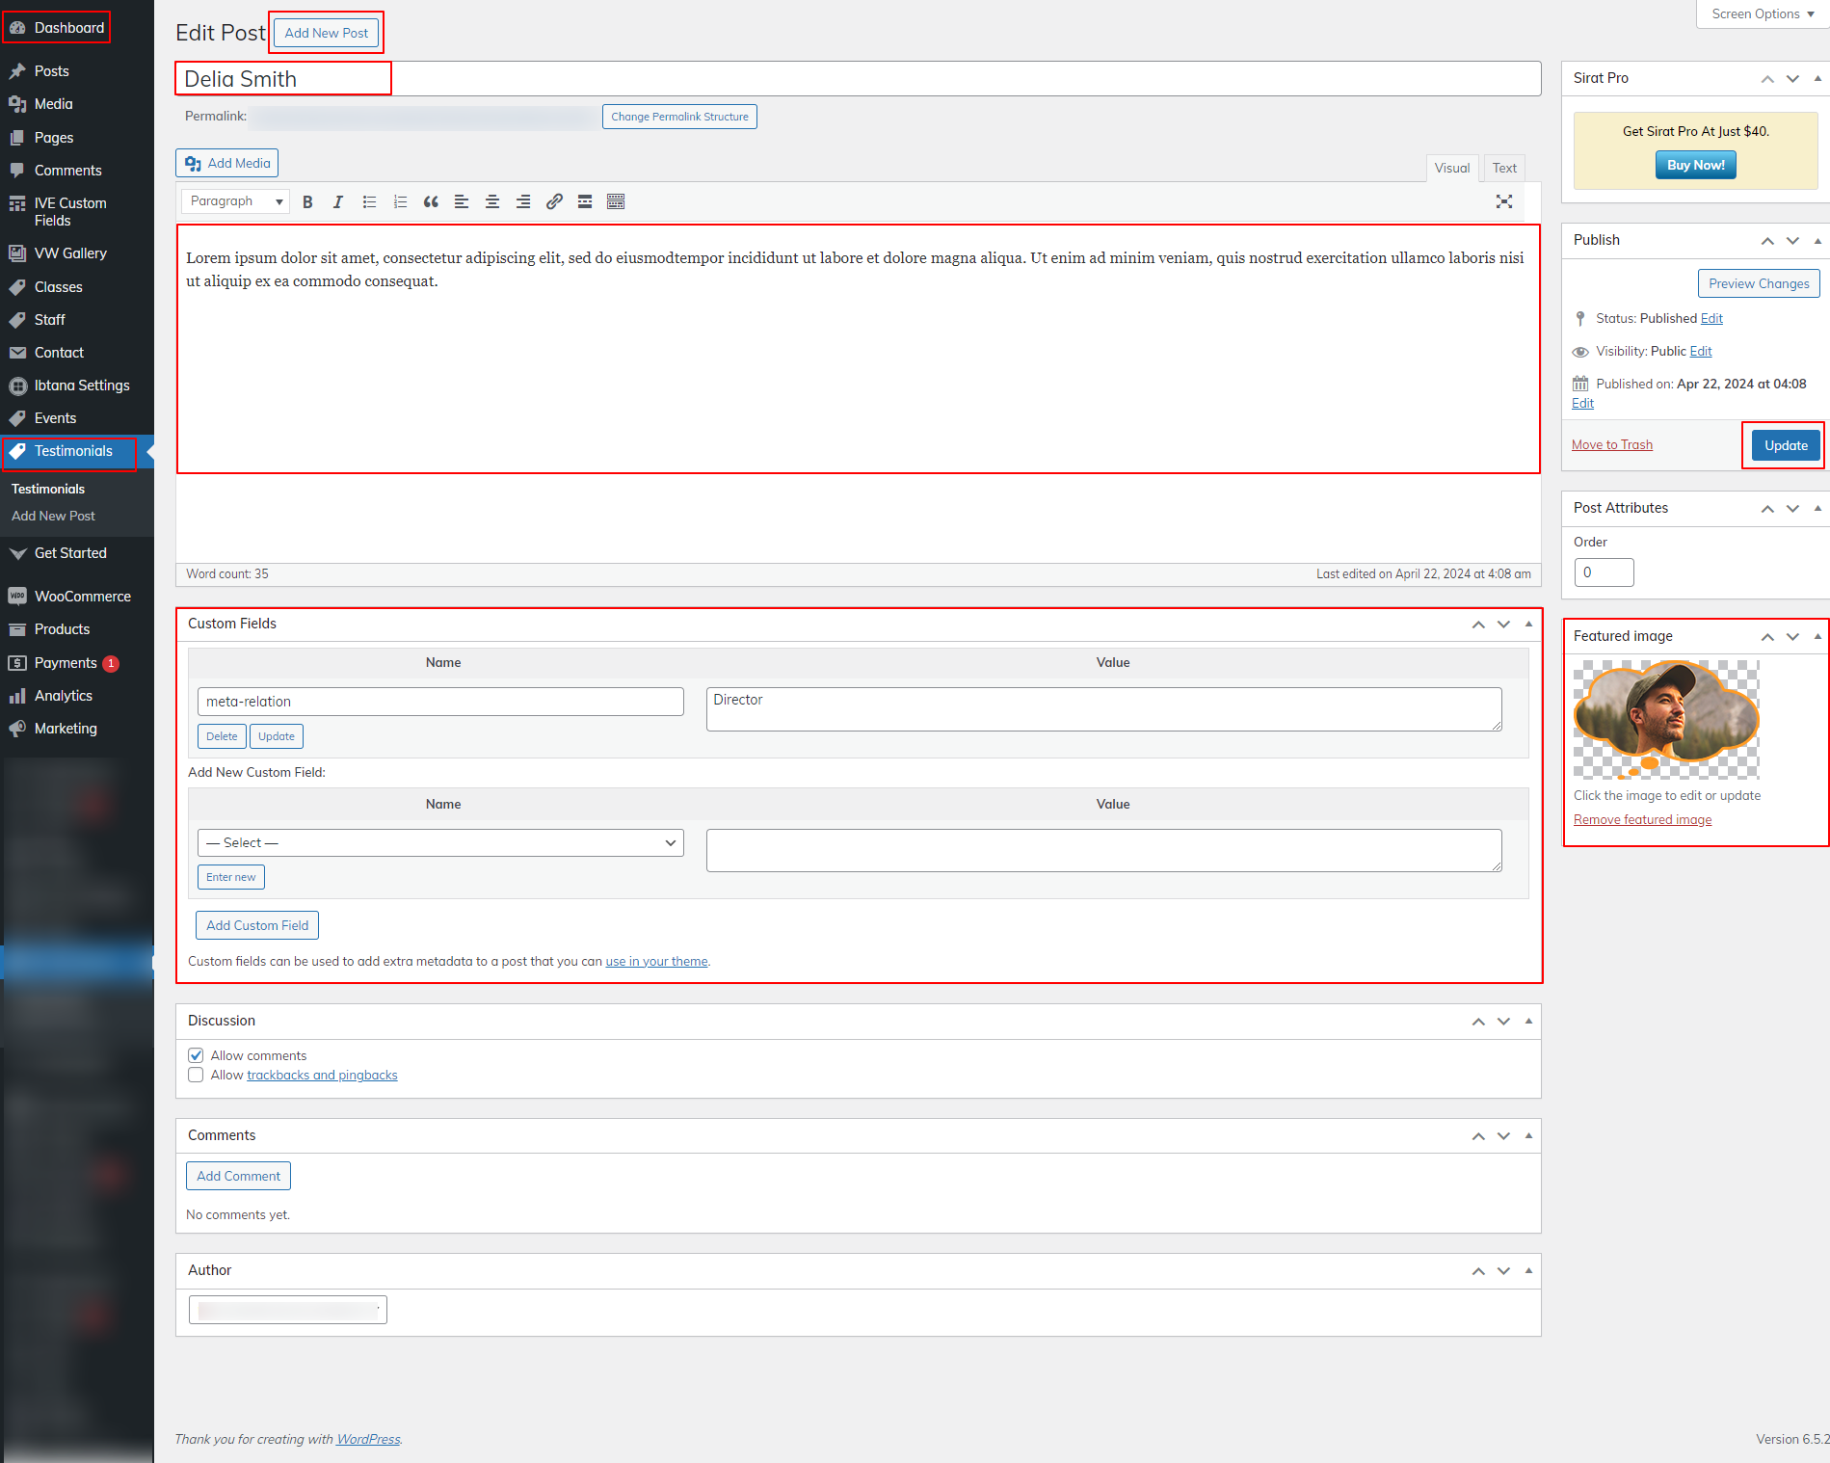Viewport: 1830px width, 1463px height.
Task: Create a bulleted list from toolbar
Action: pyautogui.click(x=369, y=201)
